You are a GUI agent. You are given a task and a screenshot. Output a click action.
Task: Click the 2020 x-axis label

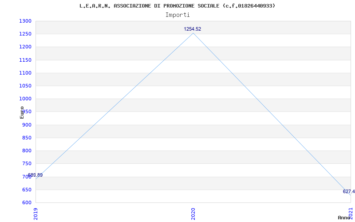pyautogui.click(x=193, y=214)
